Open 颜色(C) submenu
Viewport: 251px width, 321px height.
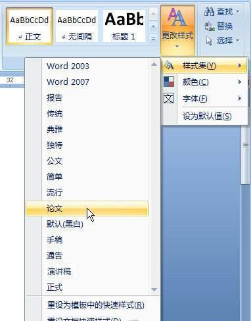tap(204, 82)
